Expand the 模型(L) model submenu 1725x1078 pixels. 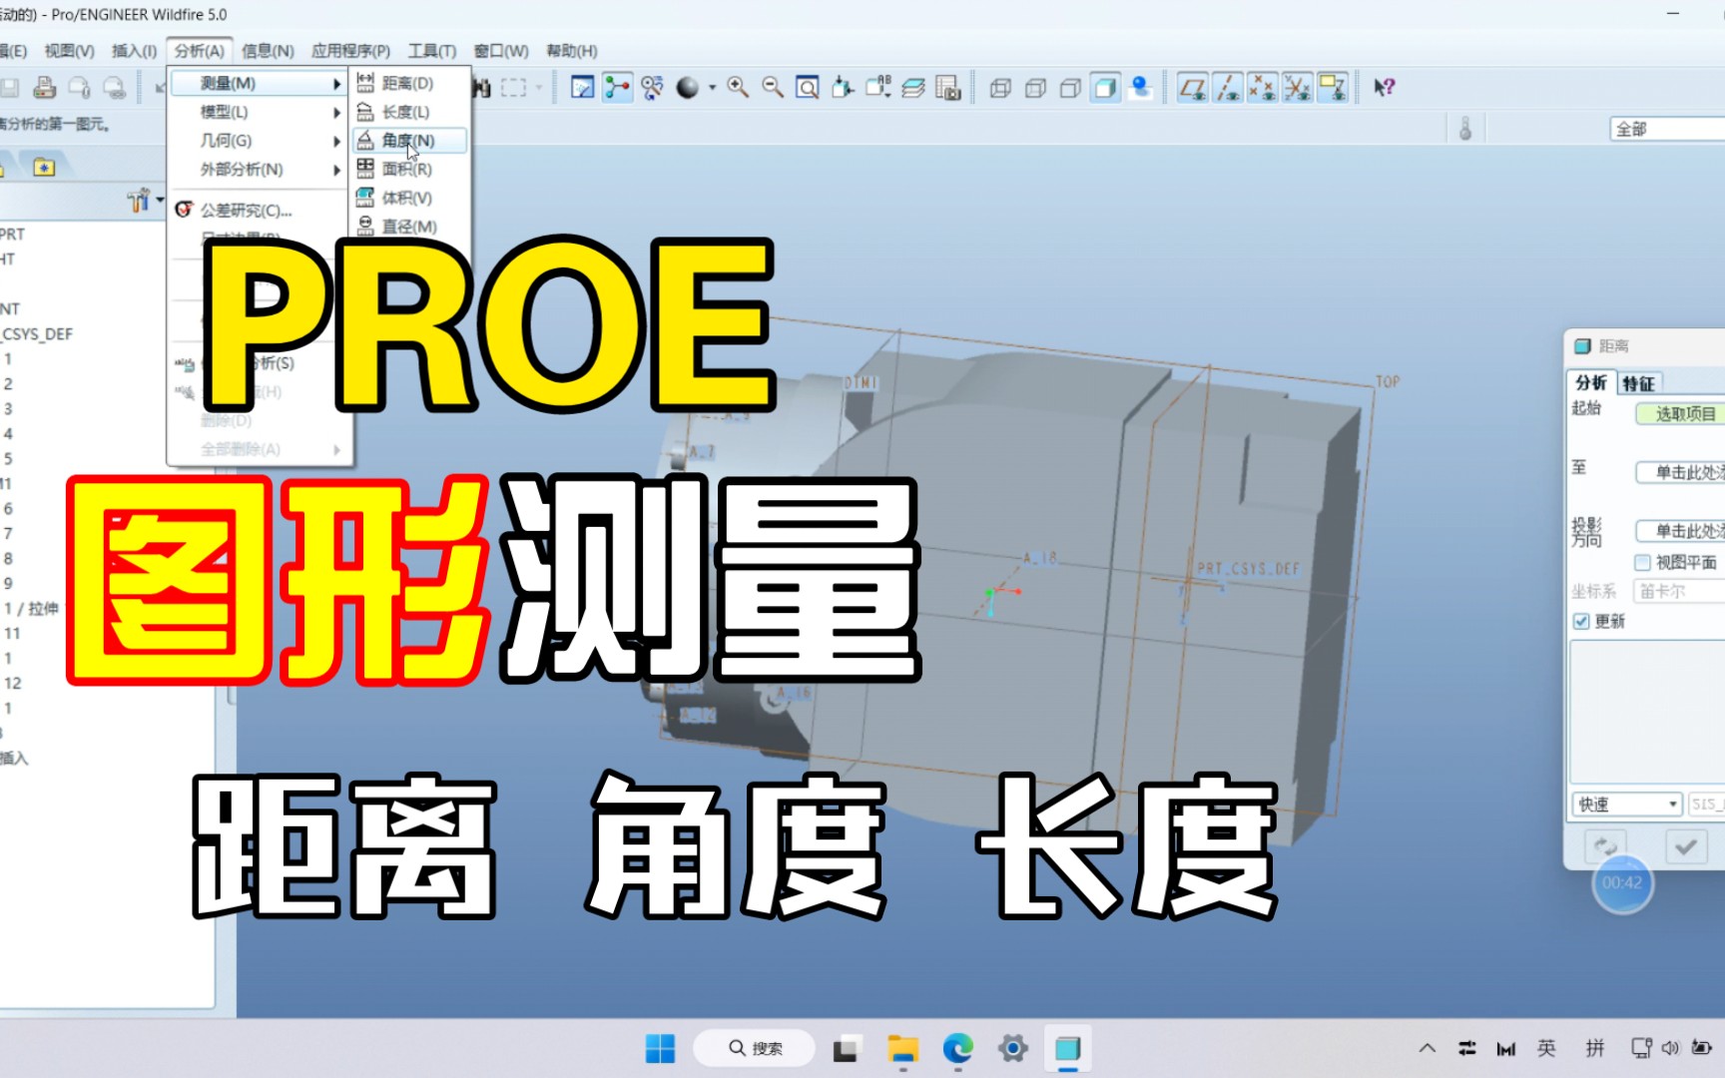258,113
